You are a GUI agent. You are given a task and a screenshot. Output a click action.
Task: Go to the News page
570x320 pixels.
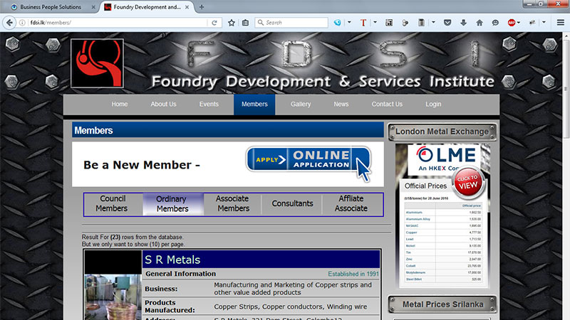[341, 104]
